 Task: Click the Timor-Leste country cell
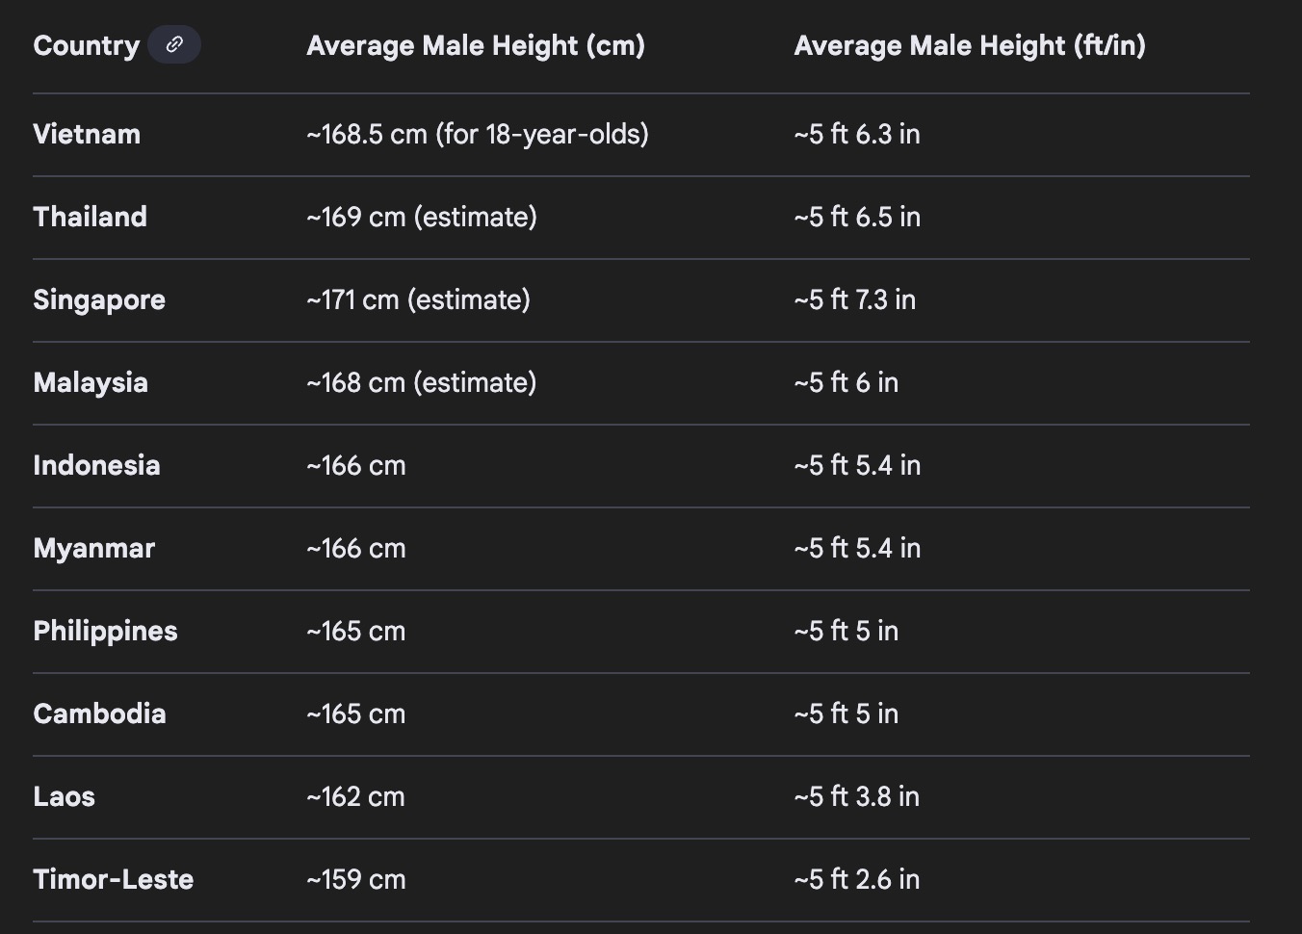pyautogui.click(x=114, y=879)
